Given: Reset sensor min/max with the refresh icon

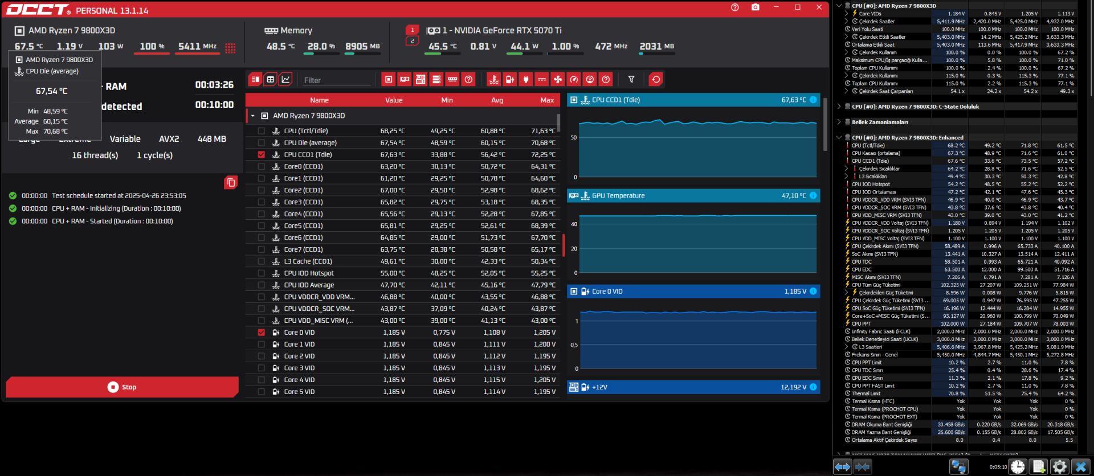Looking at the screenshot, I should click(x=656, y=79).
